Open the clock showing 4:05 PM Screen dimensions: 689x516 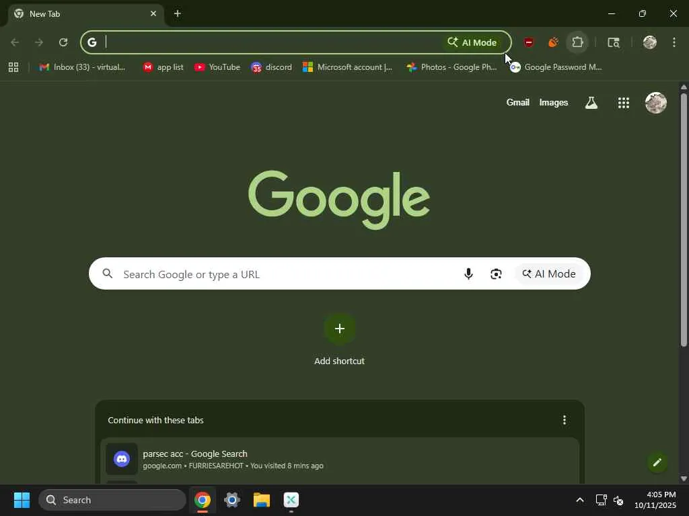coord(655,500)
